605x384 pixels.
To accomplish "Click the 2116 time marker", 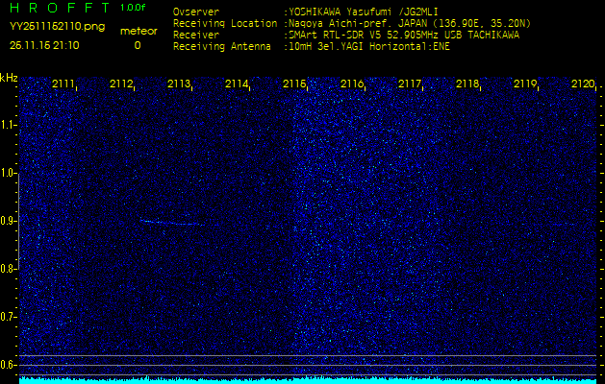I will (x=352, y=84).
